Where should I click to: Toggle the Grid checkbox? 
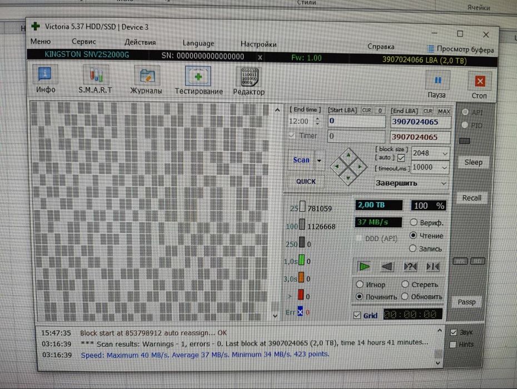[357, 315]
